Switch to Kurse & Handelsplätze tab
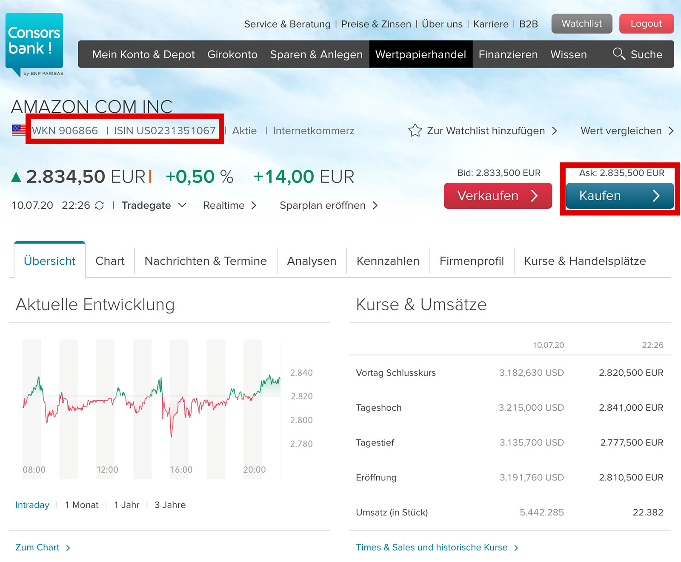681x562 pixels. click(x=585, y=261)
